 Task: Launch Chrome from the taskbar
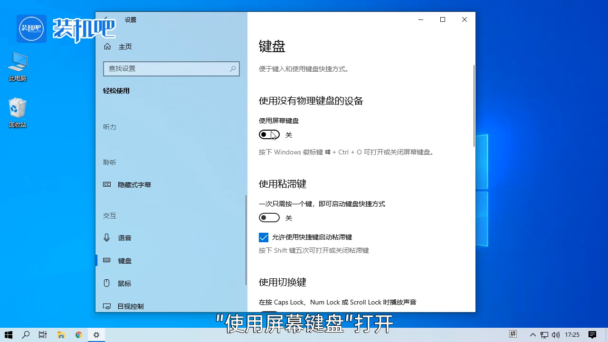[78, 335]
